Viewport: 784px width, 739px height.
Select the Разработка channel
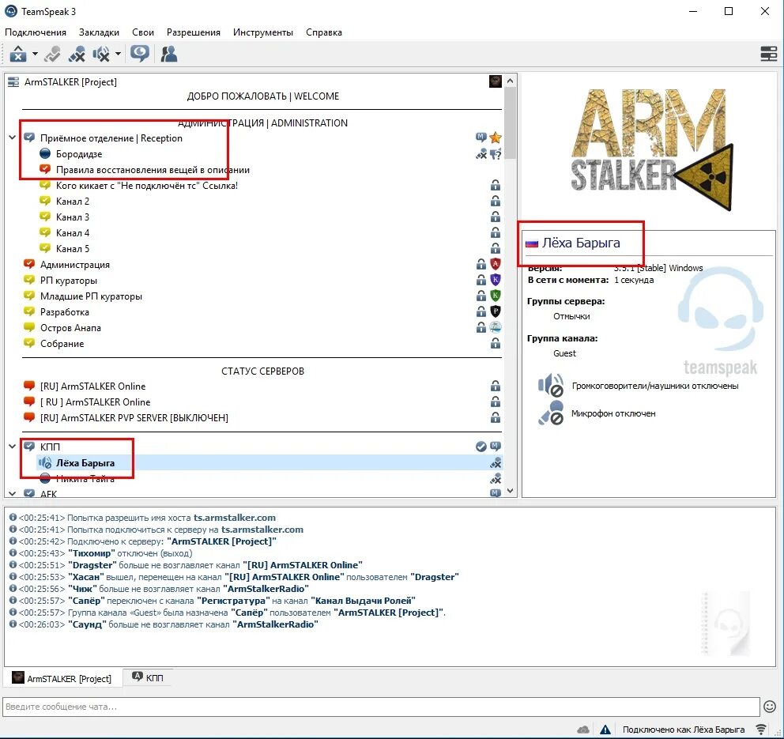pos(65,312)
